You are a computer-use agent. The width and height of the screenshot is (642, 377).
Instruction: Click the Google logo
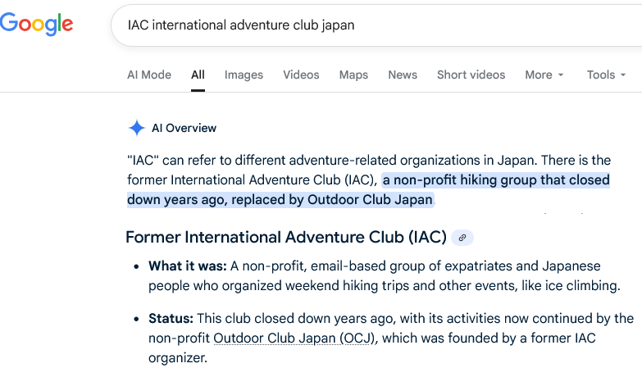(x=37, y=24)
